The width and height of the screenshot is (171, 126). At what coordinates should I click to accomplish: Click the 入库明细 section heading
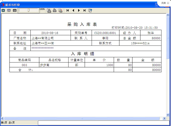tap(83, 54)
